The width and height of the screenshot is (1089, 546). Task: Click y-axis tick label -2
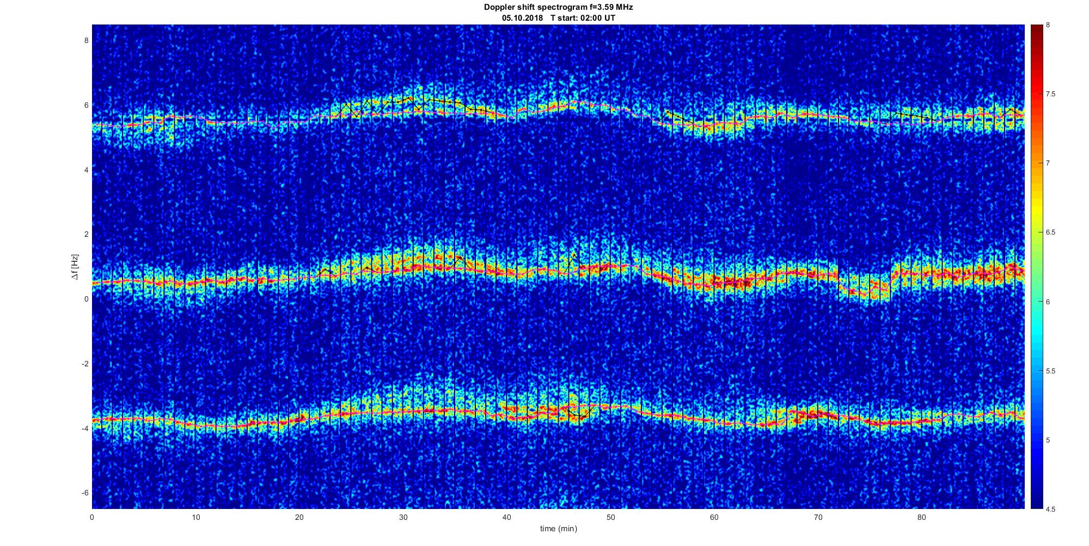84,364
